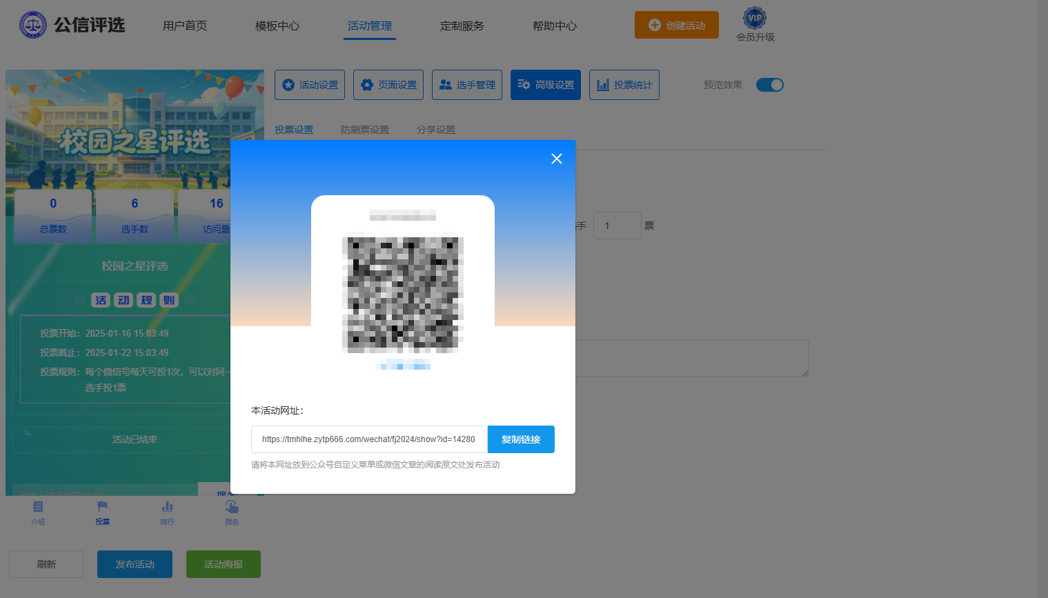Select 高级设置 button with sliders icon
This screenshot has height=598, width=1048.
point(546,85)
